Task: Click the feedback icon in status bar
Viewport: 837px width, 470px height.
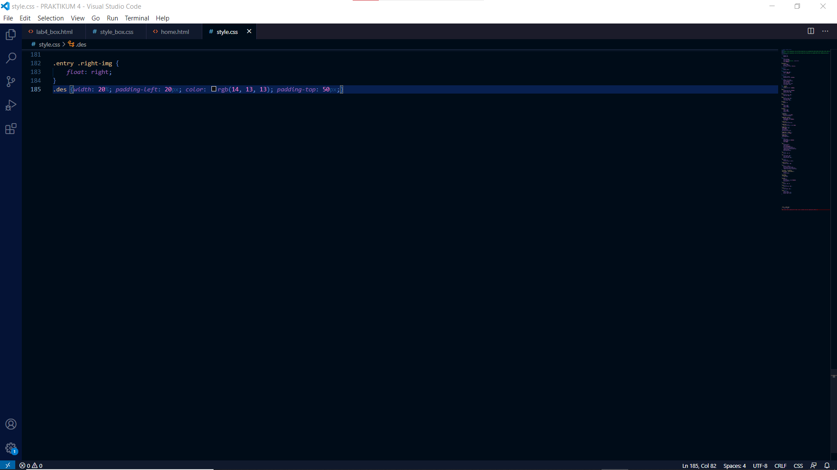Action: [813, 466]
